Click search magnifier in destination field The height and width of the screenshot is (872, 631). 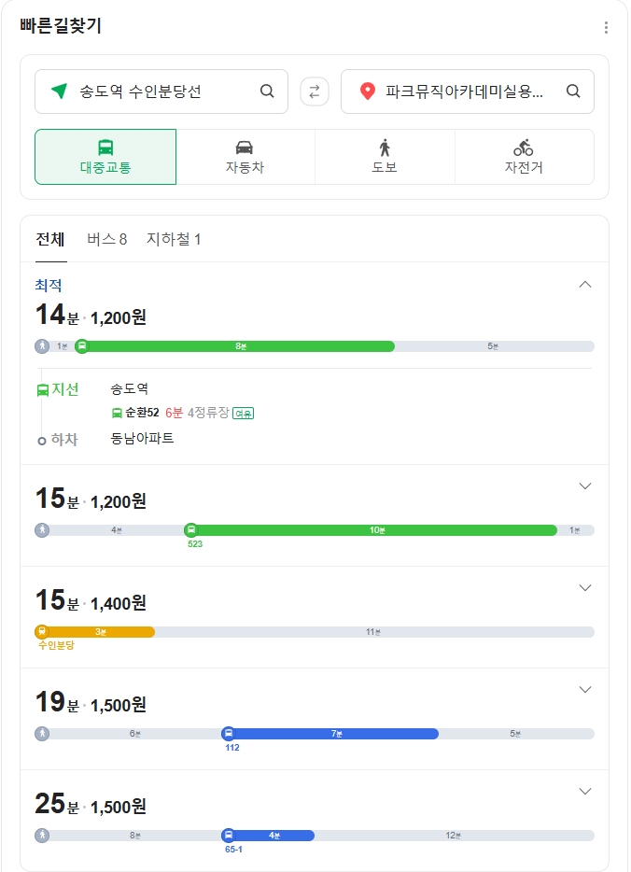tap(574, 91)
